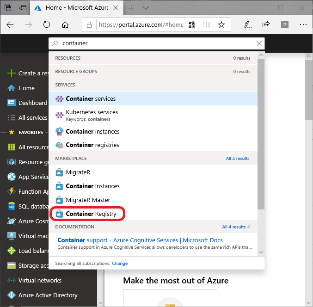Open a new browser tab
This screenshot has height=307, width=313.
131,8
